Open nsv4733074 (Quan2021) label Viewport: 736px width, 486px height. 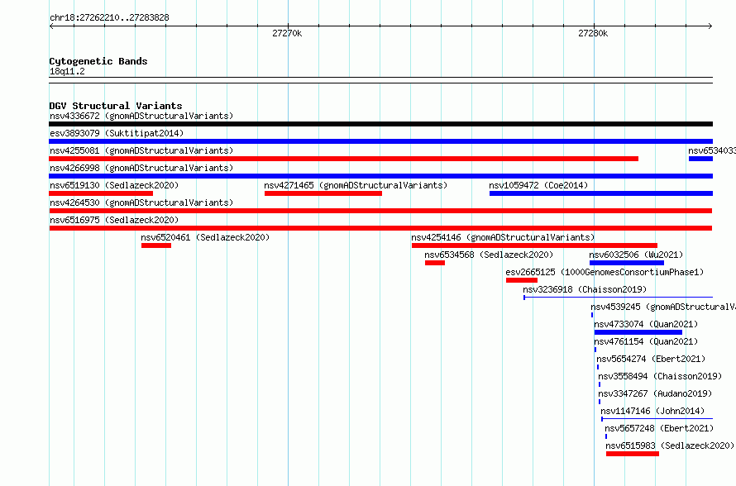point(646,324)
